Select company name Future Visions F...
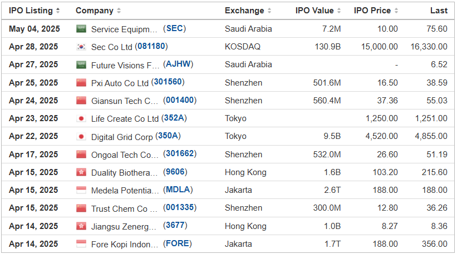This screenshot has height=254, width=457. [x=125, y=66]
